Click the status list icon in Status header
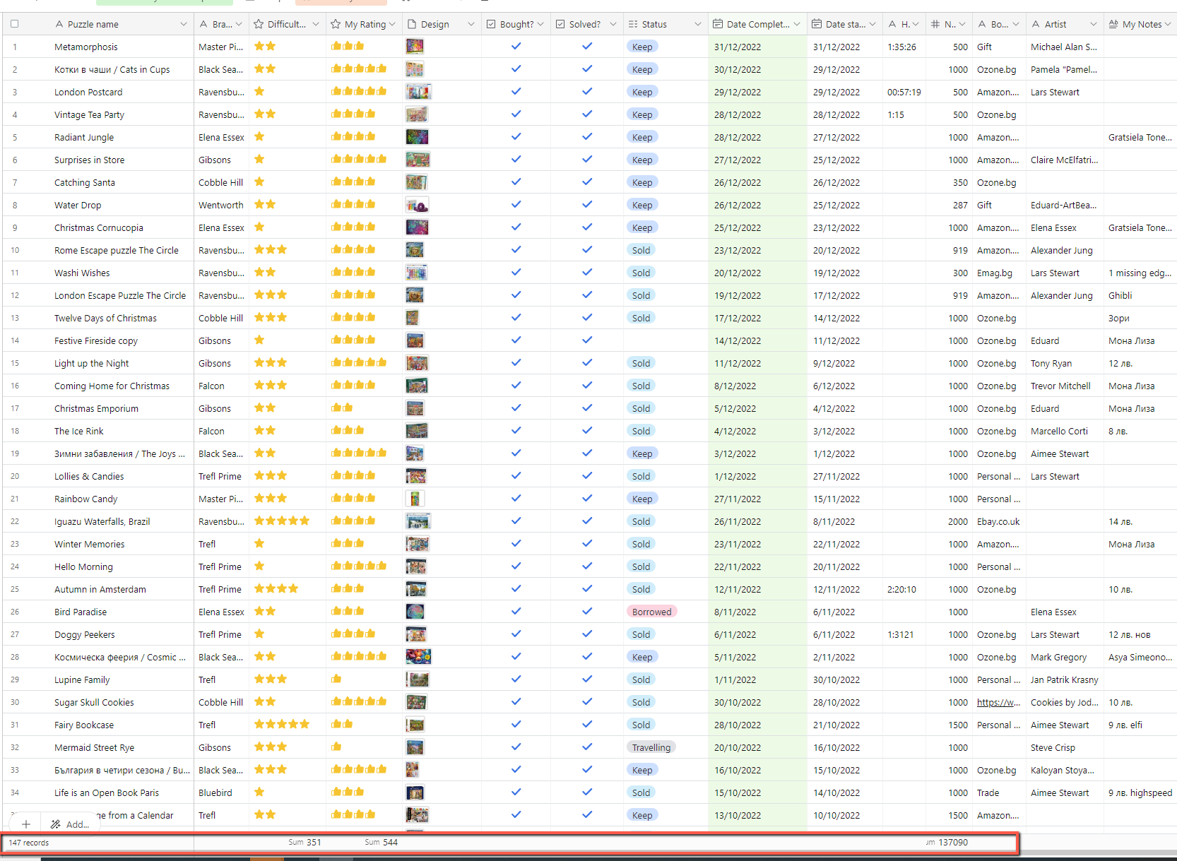This screenshot has height=861, width=1177. tap(633, 24)
